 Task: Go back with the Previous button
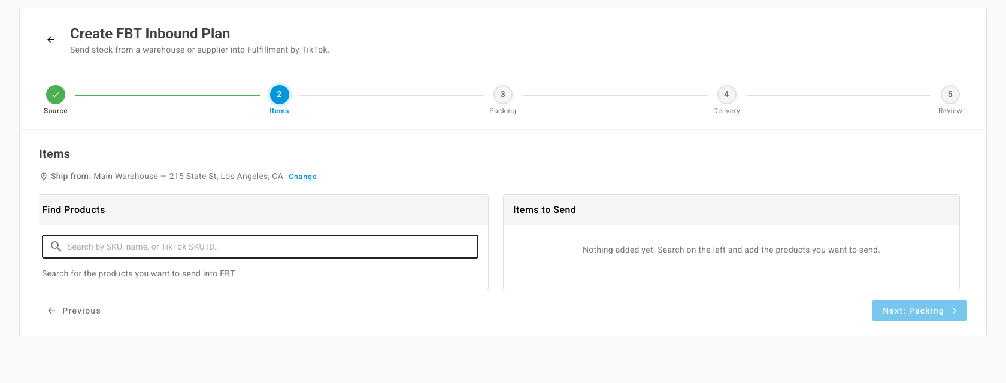click(74, 311)
